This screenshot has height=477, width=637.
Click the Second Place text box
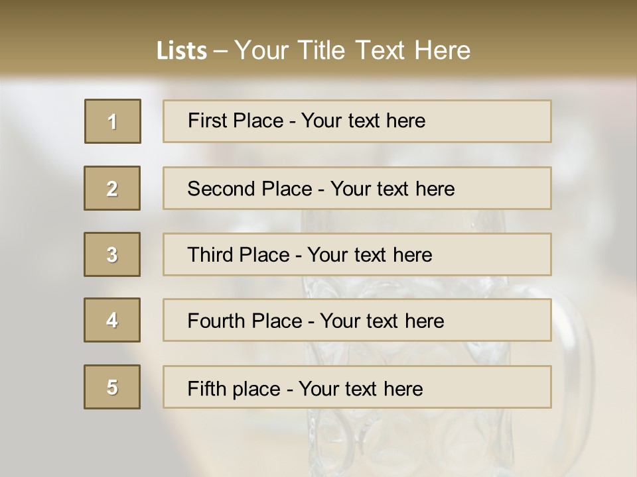[357, 188]
